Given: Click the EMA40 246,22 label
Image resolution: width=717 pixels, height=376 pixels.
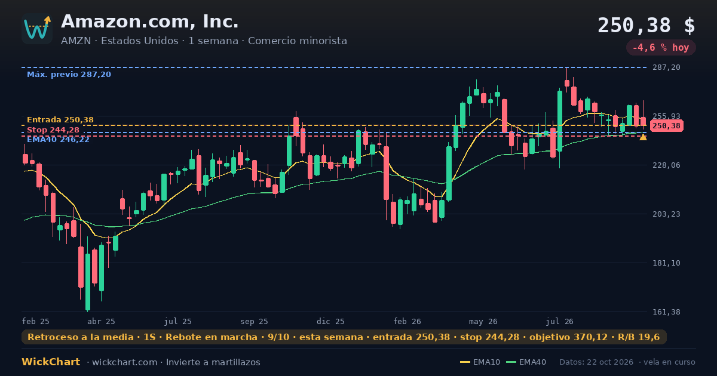Looking at the screenshot, I should click(x=58, y=140).
